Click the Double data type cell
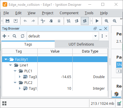Screen dimensions: 123x108 click(90, 77)
